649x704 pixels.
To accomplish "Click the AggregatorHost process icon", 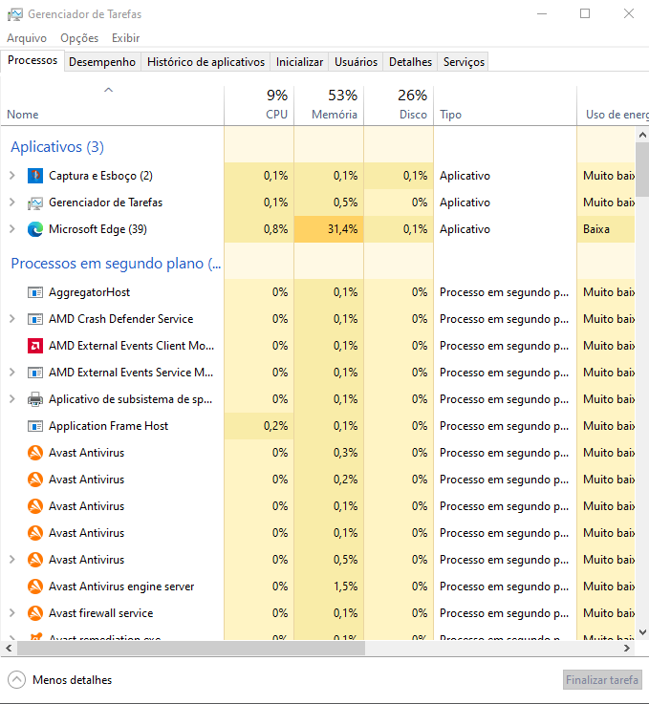I will [x=35, y=292].
